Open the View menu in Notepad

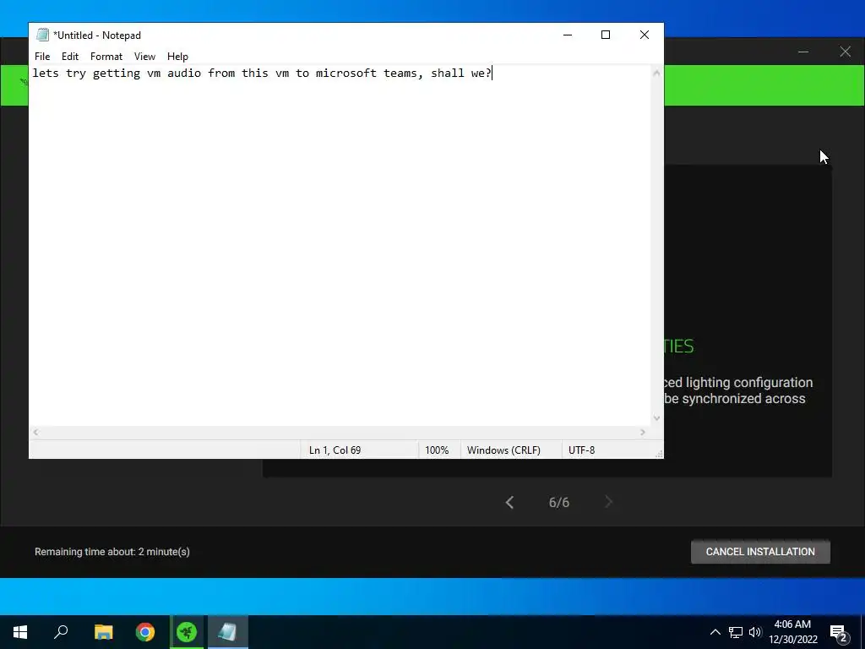pos(144,57)
